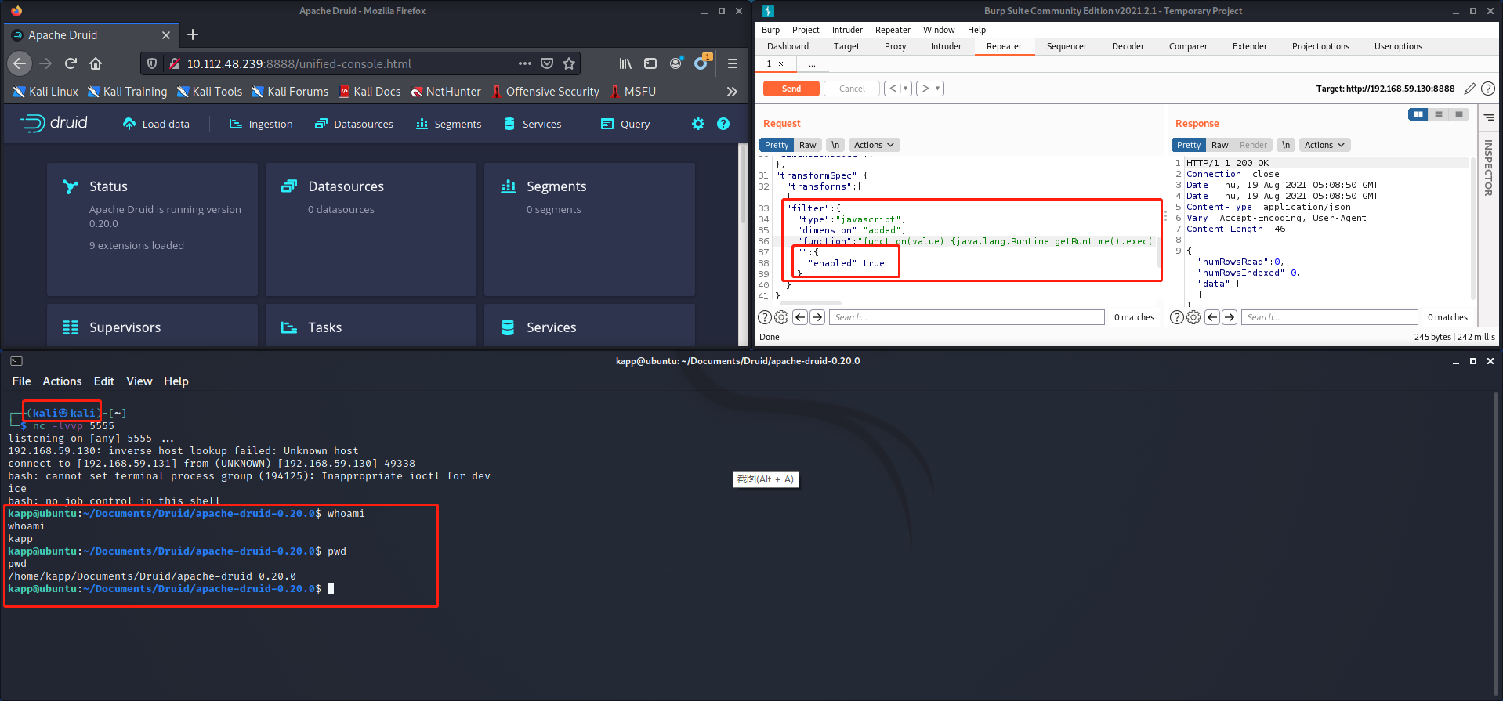Click the Firefox home icon
The height and width of the screenshot is (701, 1503).
[96, 63]
